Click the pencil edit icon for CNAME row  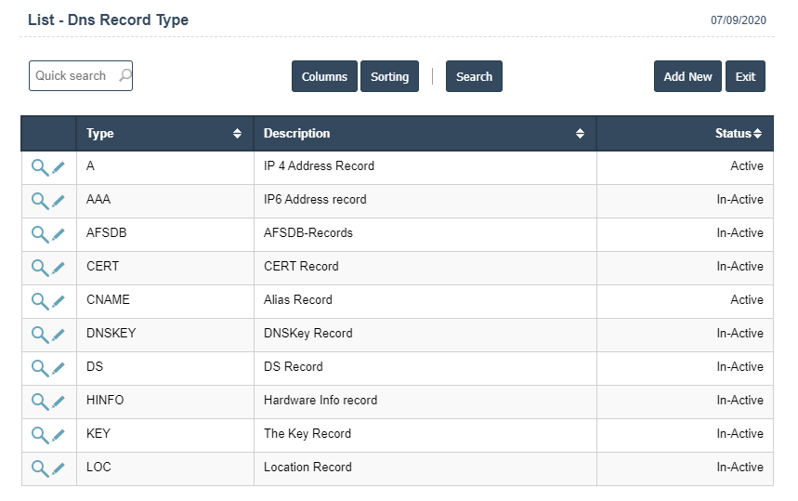coord(59,301)
